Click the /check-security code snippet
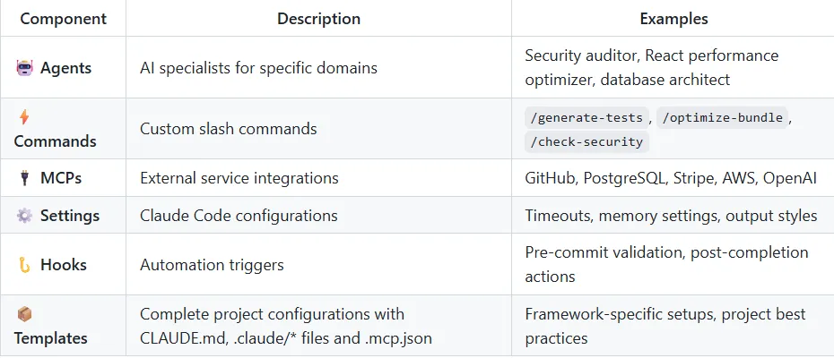Image resolution: width=834 pixels, height=358 pixels. coord(587,141)
